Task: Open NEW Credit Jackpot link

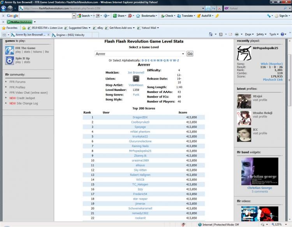Action: [x=22, y=98]
